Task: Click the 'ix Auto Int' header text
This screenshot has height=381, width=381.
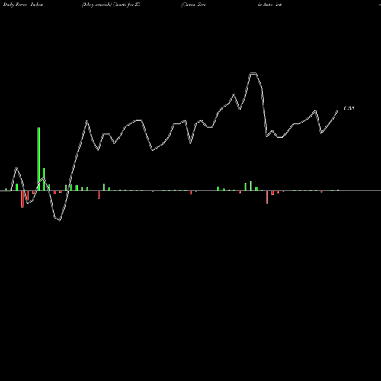Action: (x=270, y=5)
